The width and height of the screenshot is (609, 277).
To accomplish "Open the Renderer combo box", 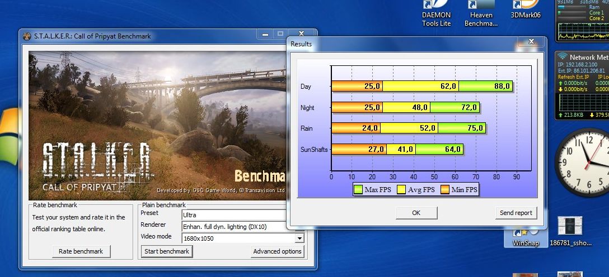I will 234,227.
